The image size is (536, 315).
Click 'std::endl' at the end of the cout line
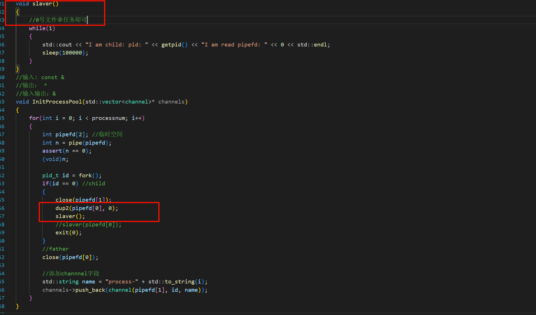(312, 44)
